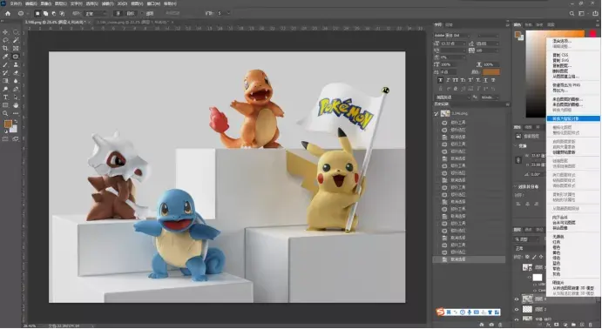Choose 转换为智能对象 in context menu
602x329 pixels.
point(573,119)
